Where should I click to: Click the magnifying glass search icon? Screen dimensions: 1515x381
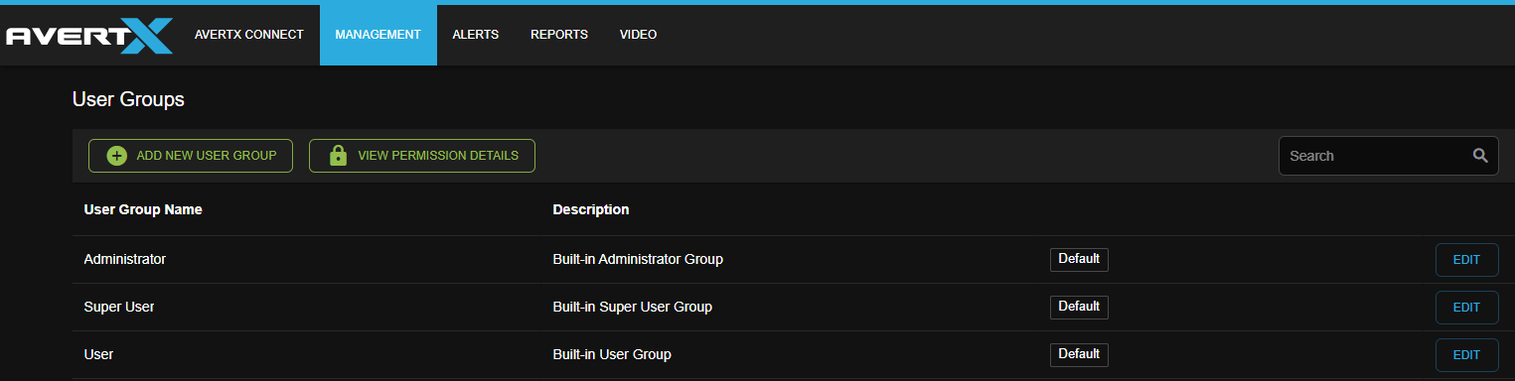click(1480, 156)
